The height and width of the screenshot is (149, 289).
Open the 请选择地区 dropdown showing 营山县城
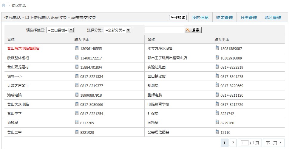pos(60,30)
